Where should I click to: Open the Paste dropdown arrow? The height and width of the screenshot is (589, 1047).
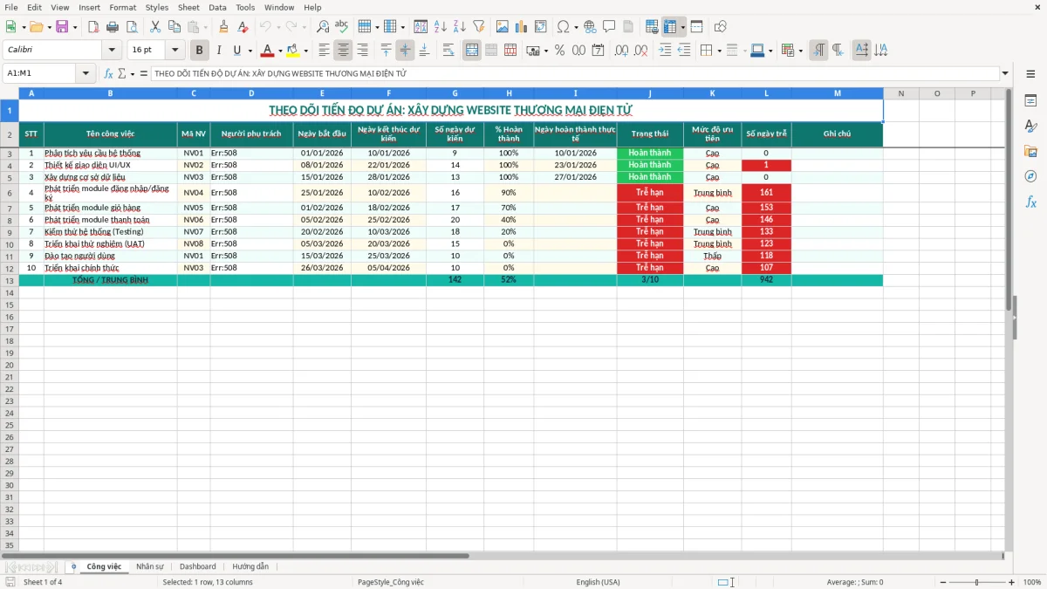205,27
